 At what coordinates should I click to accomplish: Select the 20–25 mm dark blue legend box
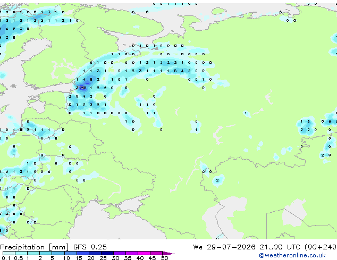pyautogui.click(x=95, y=253)
